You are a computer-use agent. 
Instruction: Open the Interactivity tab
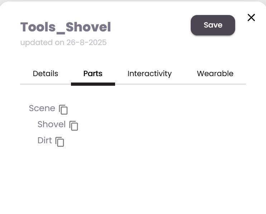[149, 74]
